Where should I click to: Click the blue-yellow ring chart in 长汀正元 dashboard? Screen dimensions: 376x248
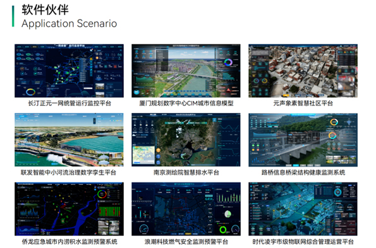point(30,92)
